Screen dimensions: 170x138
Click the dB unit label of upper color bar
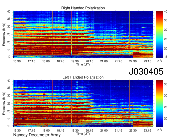(x=159, y=61)
